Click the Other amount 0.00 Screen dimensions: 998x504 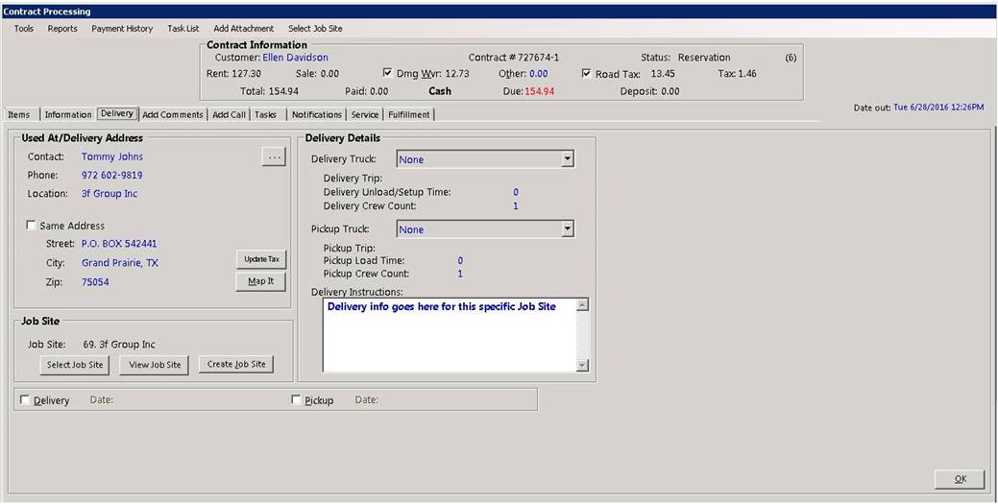pos(539,74)
